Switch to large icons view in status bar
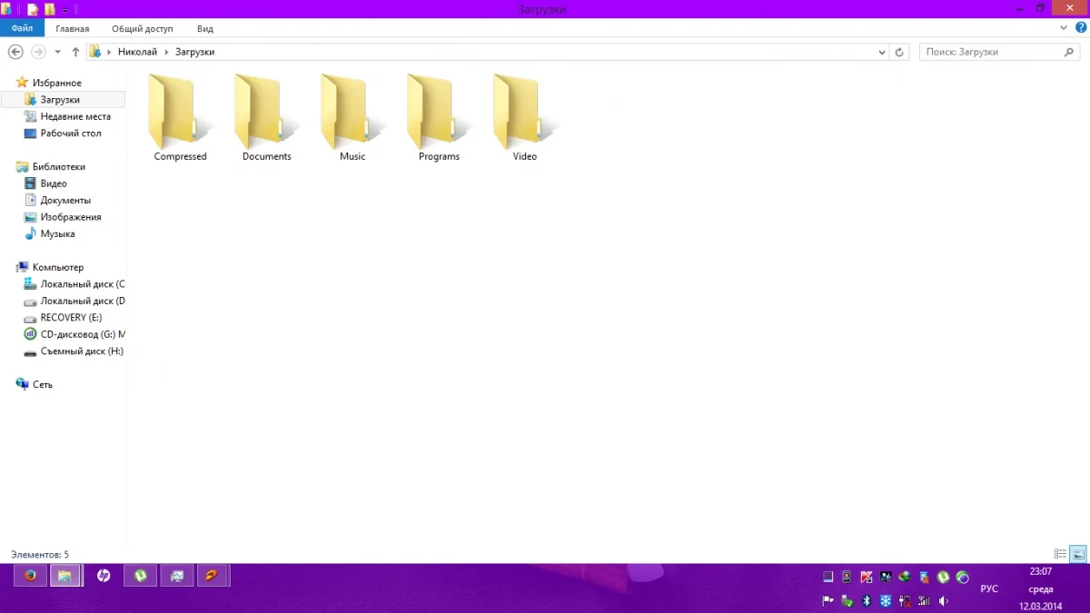 click(1078, 554)
